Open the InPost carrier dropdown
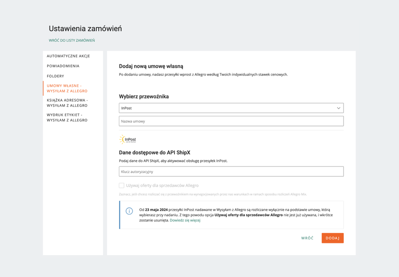This screenshot has height=277, width=399. [231, 108]
